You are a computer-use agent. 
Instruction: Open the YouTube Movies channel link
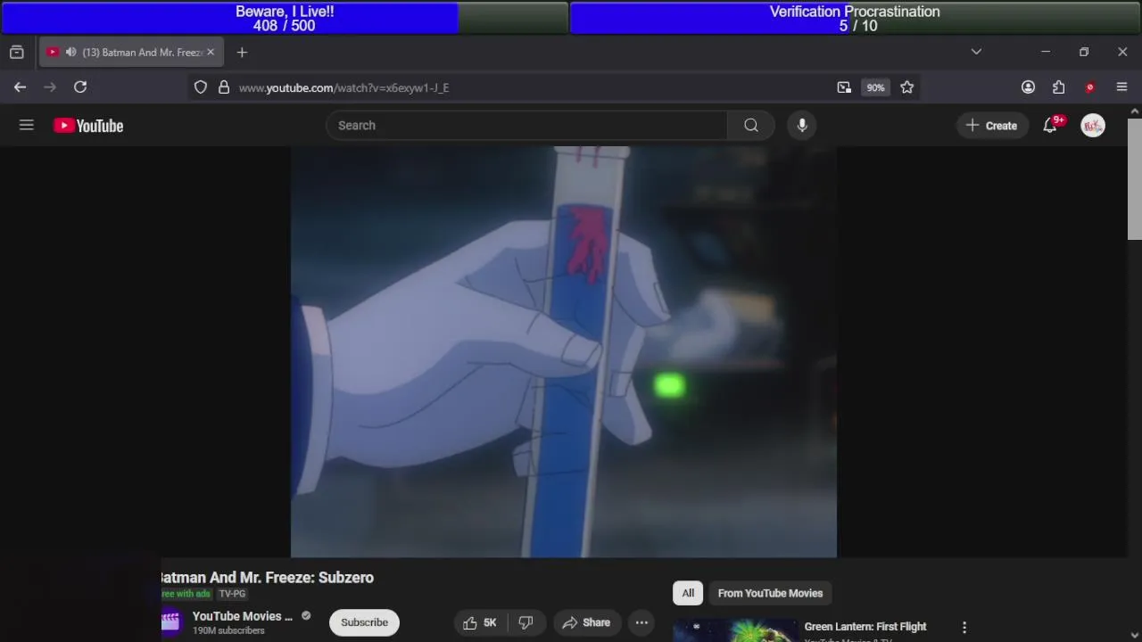[x=243, y=616]
